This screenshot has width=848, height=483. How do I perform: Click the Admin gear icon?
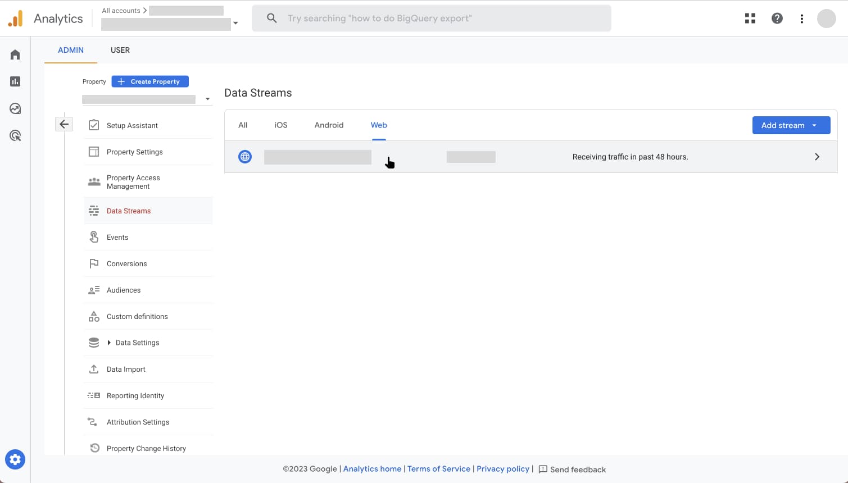(x=15, y=459)
